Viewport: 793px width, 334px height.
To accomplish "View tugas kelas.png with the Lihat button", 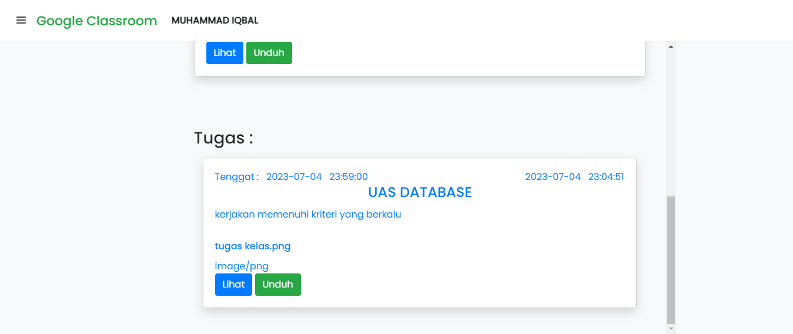I will tap(233, 285).
